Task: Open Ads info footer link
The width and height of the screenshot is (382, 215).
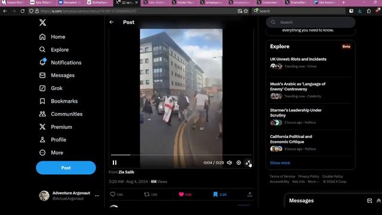Action: pos(298,182)
